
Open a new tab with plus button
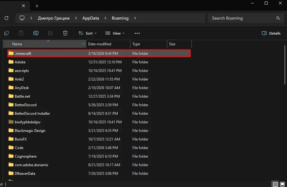pos(37,6)
